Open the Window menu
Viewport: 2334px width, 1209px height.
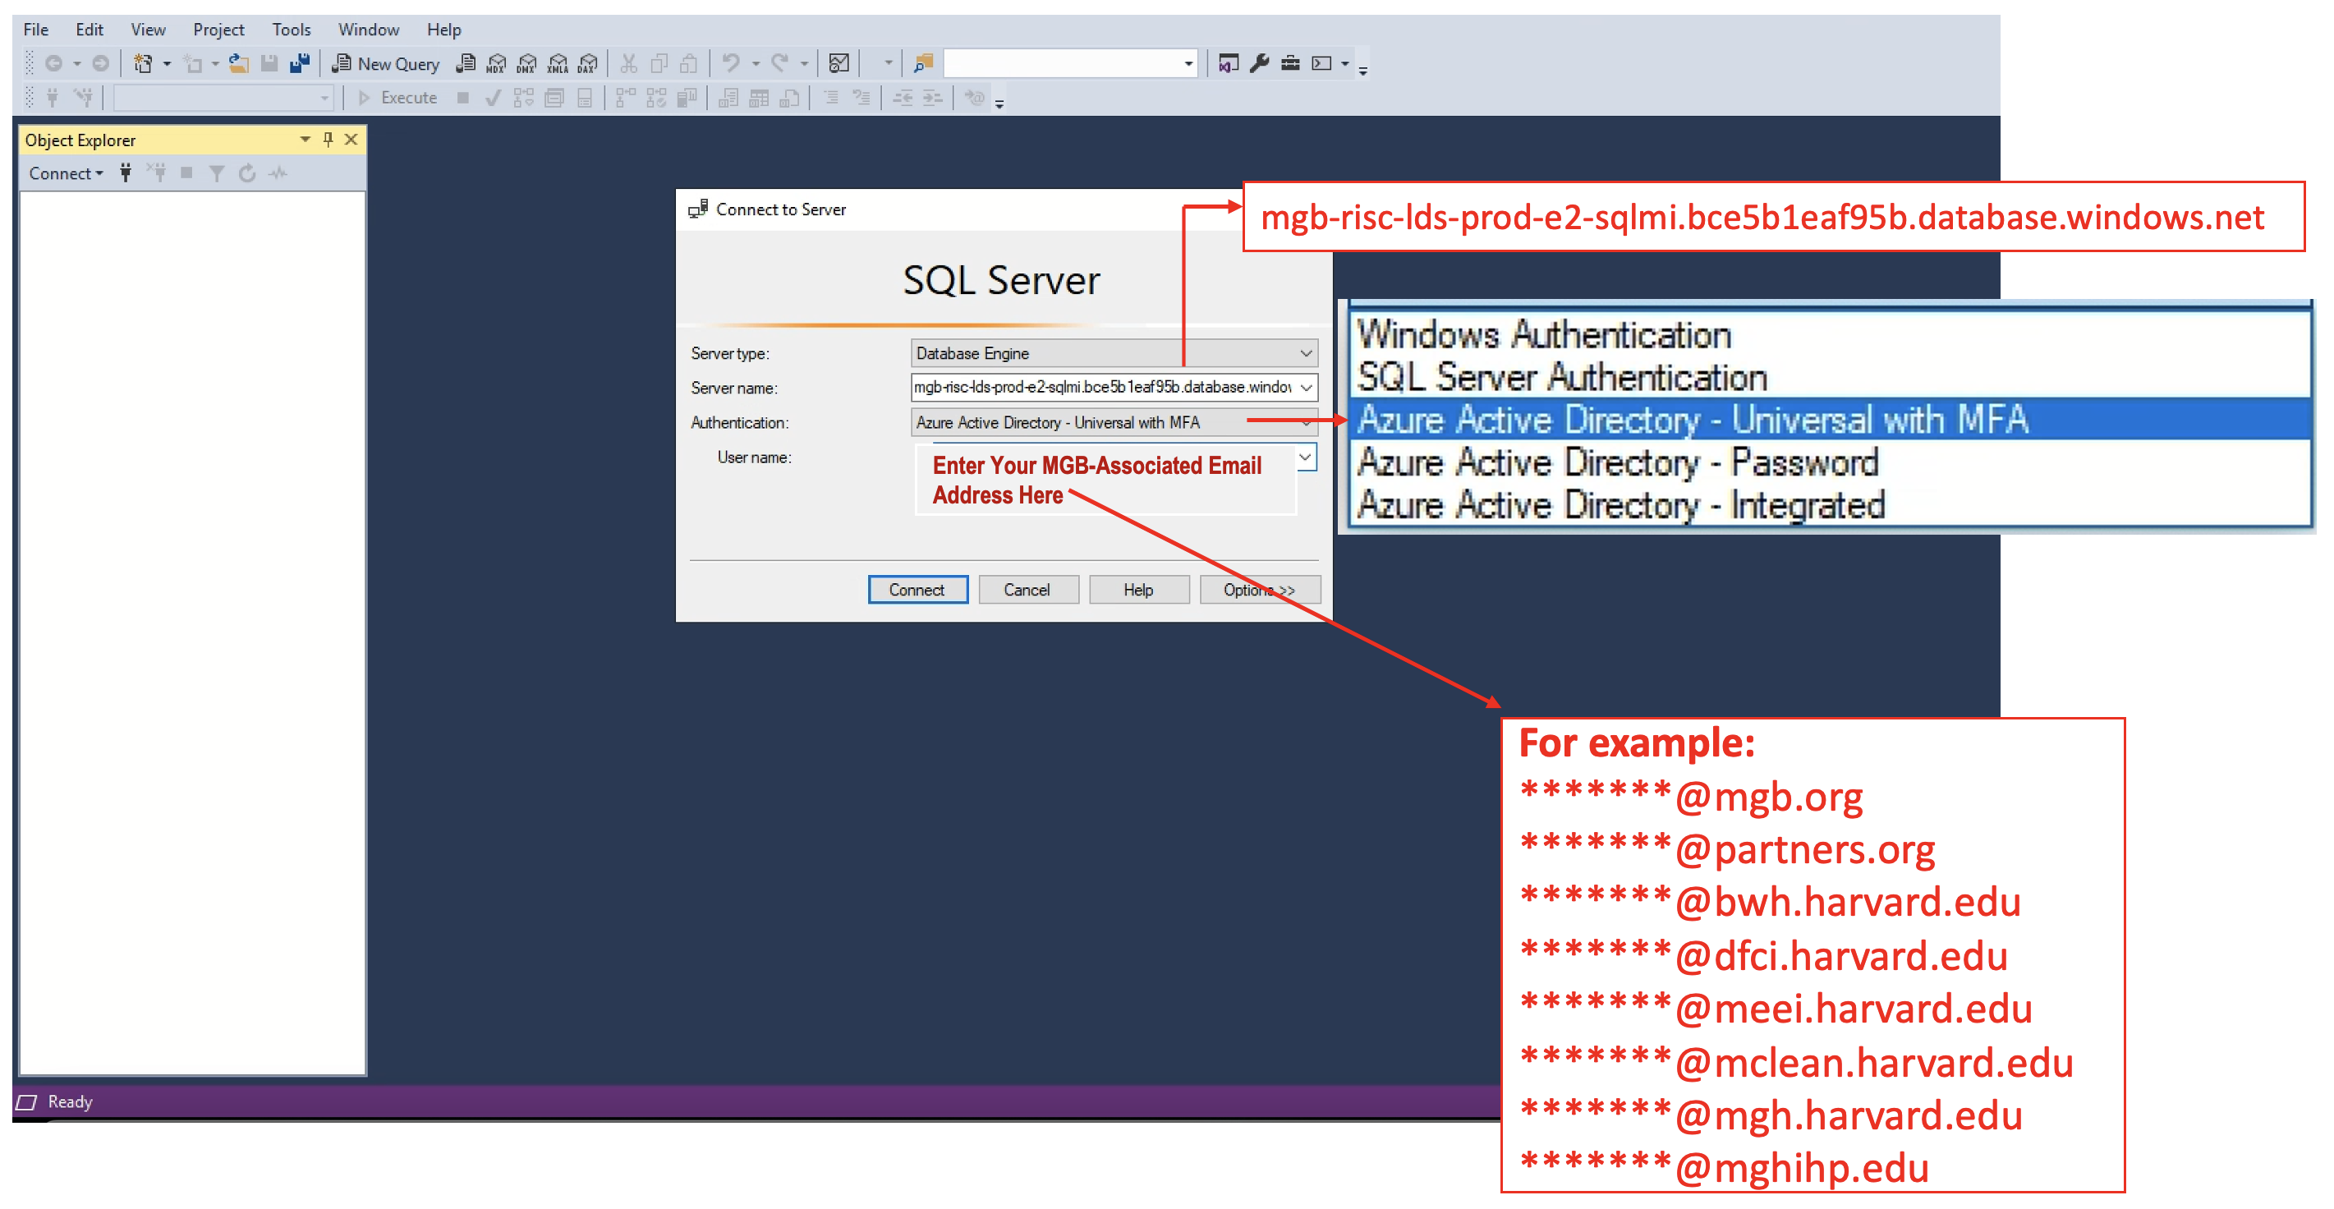(x=369, y=29)
